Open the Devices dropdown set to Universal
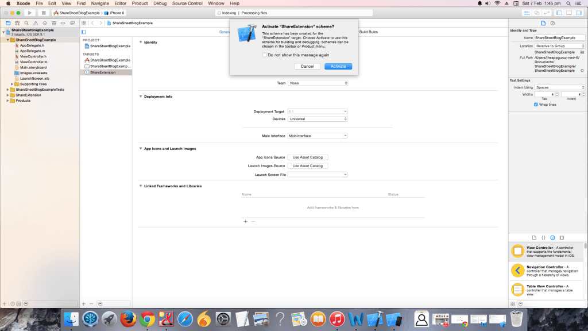Viewport: 588px width, 331px height. (x=318, y=119)
